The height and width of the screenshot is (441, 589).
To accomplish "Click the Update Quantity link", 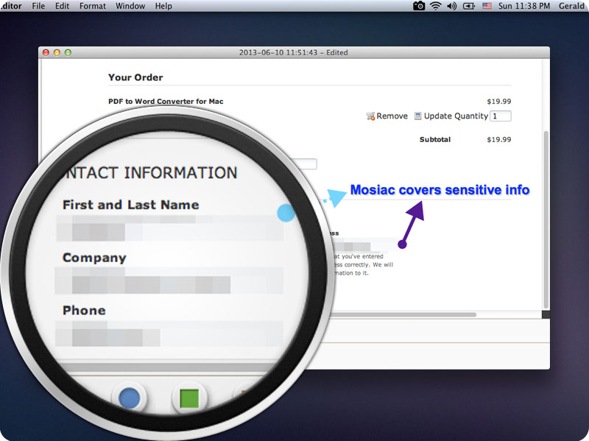I will click(456, 116).
